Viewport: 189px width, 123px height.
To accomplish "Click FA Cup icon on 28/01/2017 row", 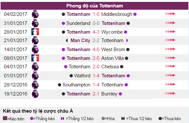I will (35, 32).
